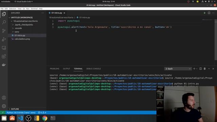Open the clock showing 30 de may 23:44
Image resolution: width=217 pixels, height=122 pixels.
coord(108,1)
